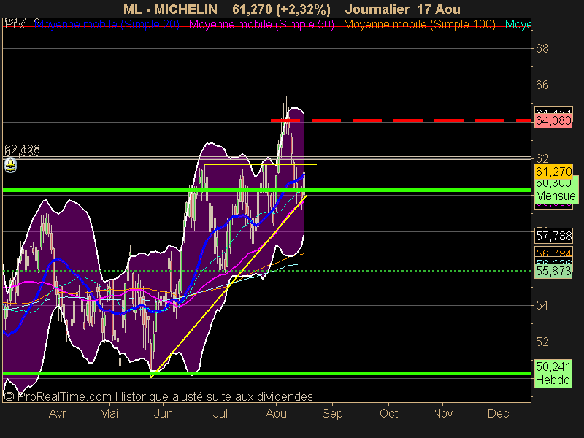The image size is (584, 438).
Task: Click the 54 price axis tick
Action: [x=542, y=306]
